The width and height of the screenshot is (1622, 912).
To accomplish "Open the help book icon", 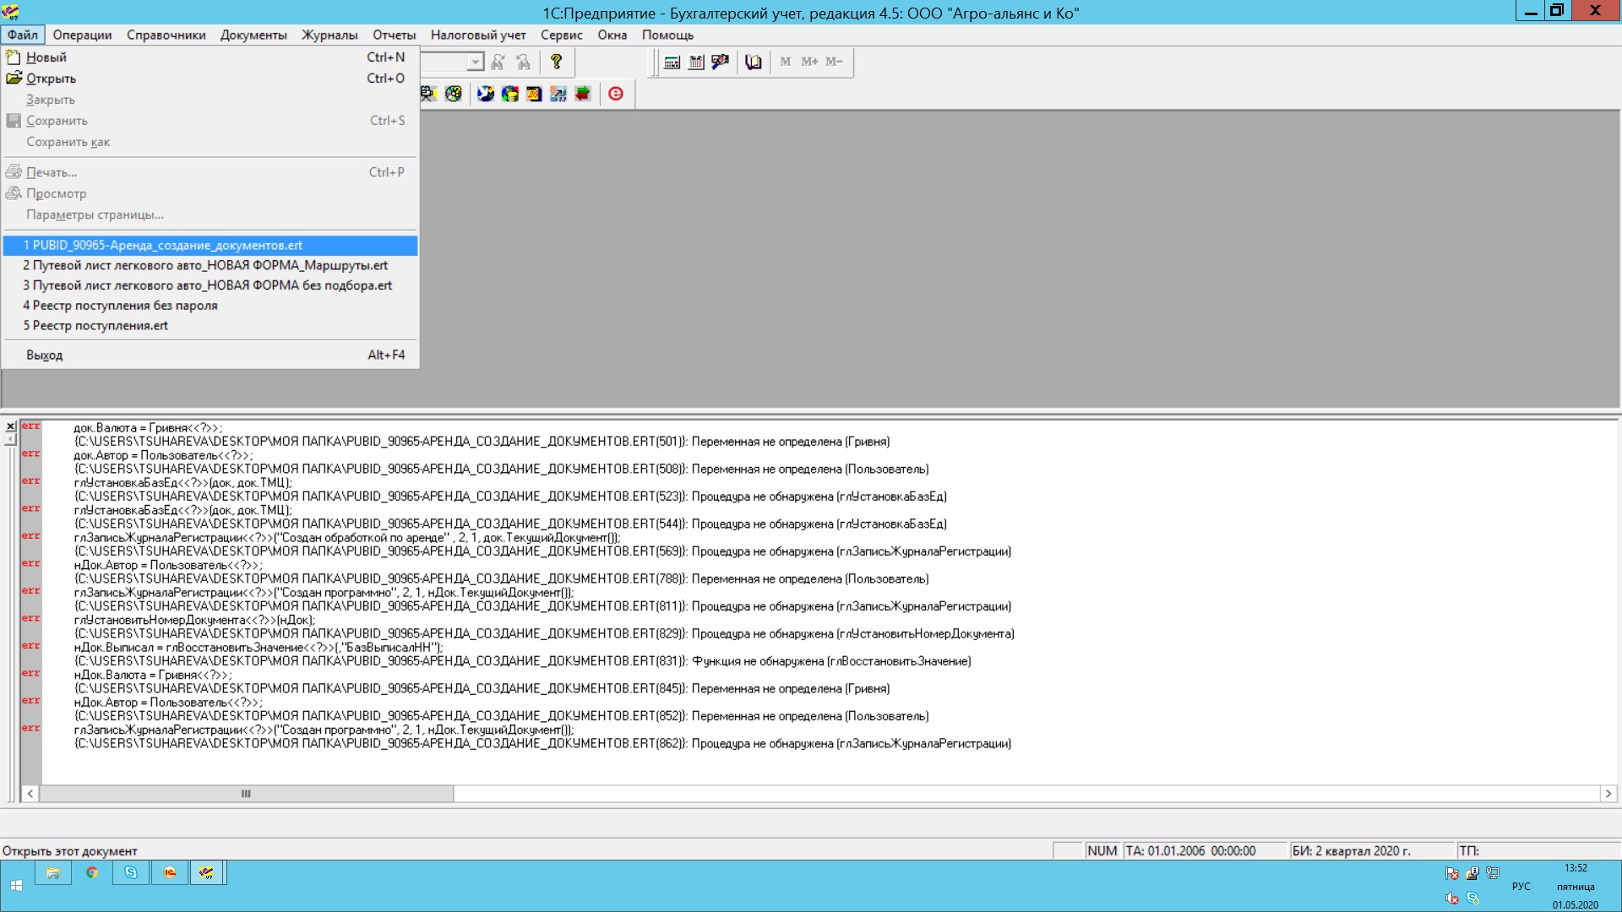I will tap(754, 62).
